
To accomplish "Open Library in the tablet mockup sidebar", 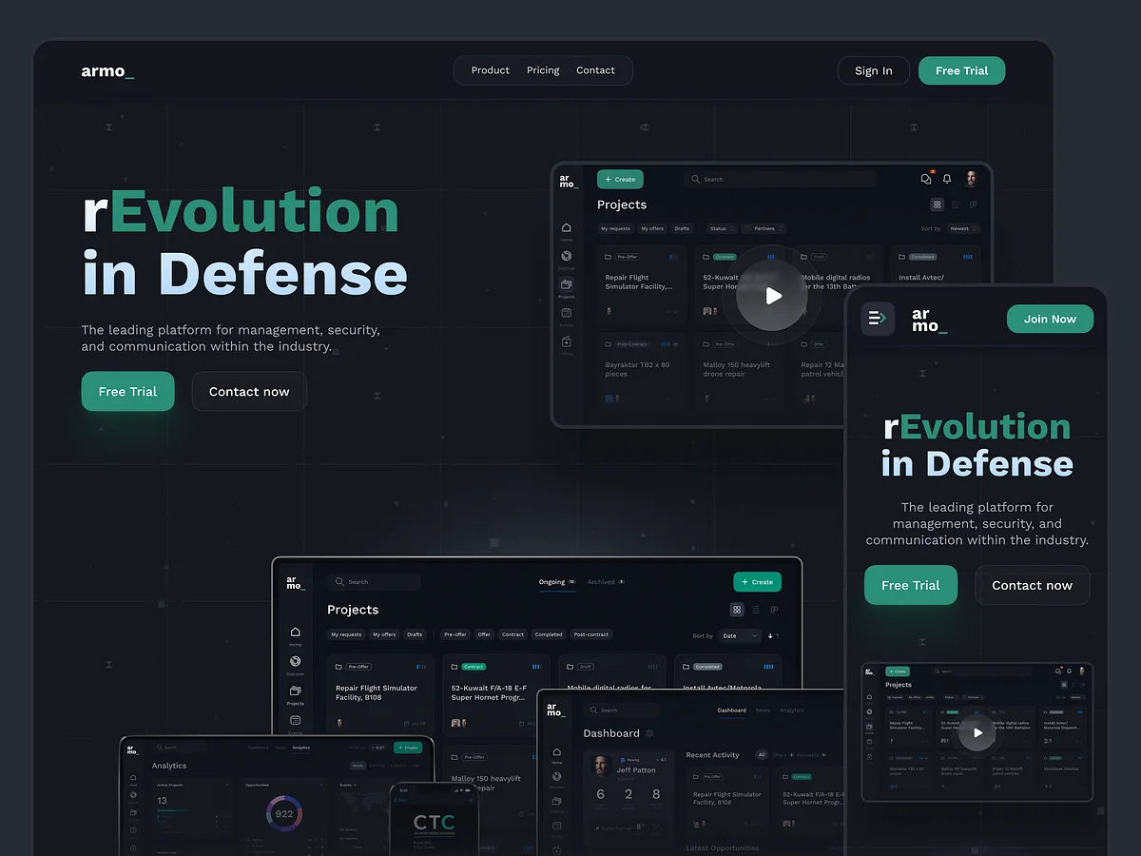I will 567,343.
